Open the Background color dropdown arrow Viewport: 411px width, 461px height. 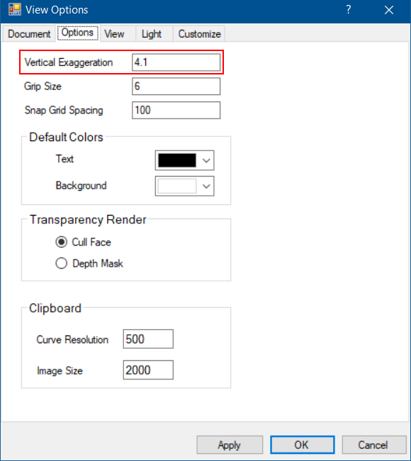click(x=206, y=186)
